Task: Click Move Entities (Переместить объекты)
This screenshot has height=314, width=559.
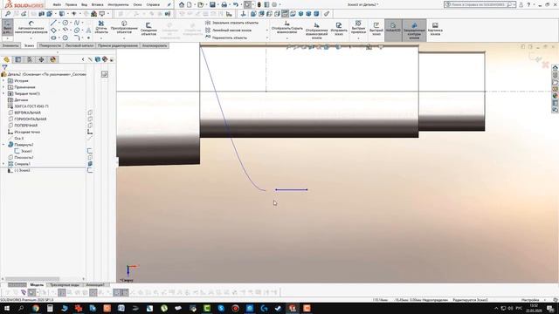Action: [226, 38]
